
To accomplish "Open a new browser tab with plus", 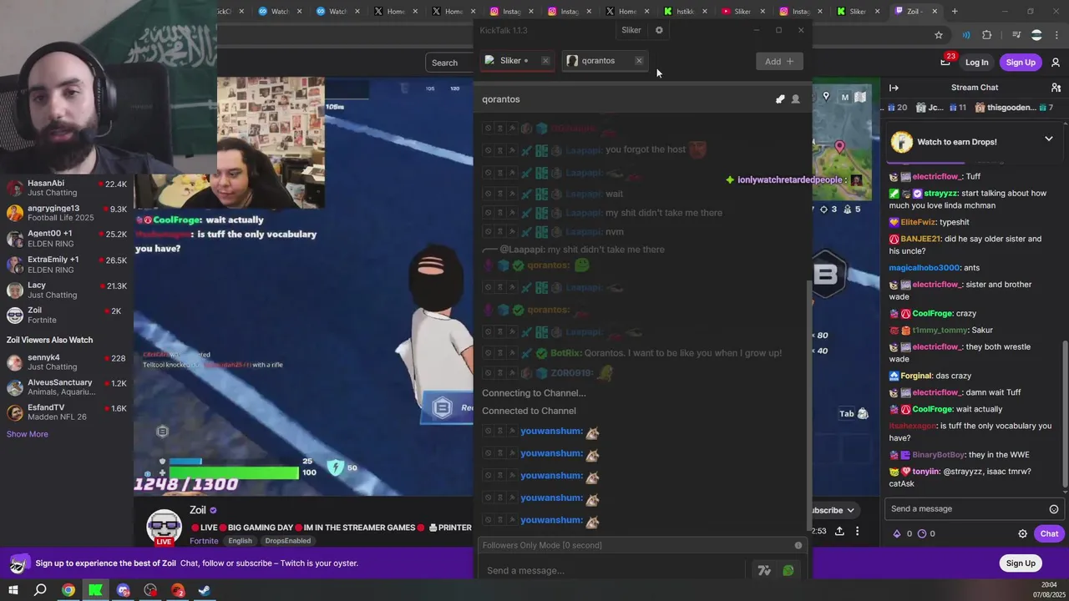I will pyautogui.click(x=955, y=12).
